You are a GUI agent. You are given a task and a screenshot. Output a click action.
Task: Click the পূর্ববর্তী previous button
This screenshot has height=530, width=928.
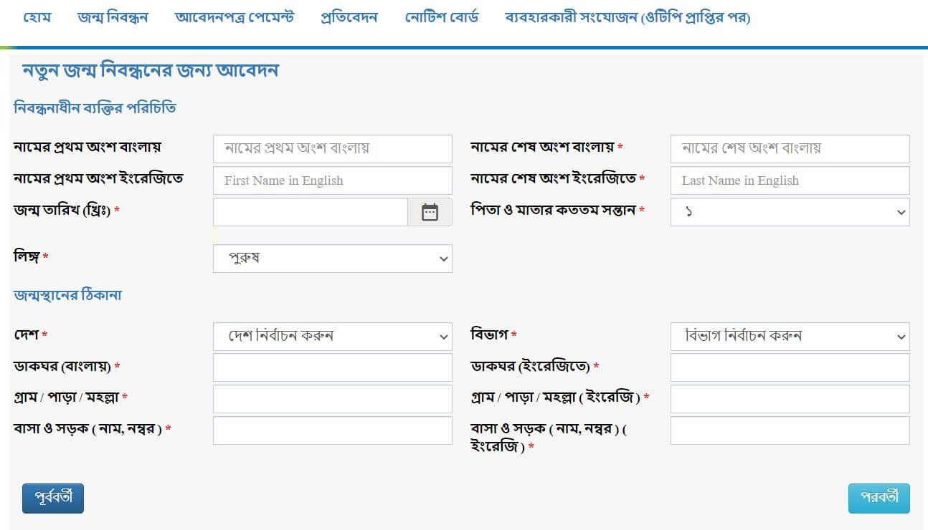(x=52, y=498)
